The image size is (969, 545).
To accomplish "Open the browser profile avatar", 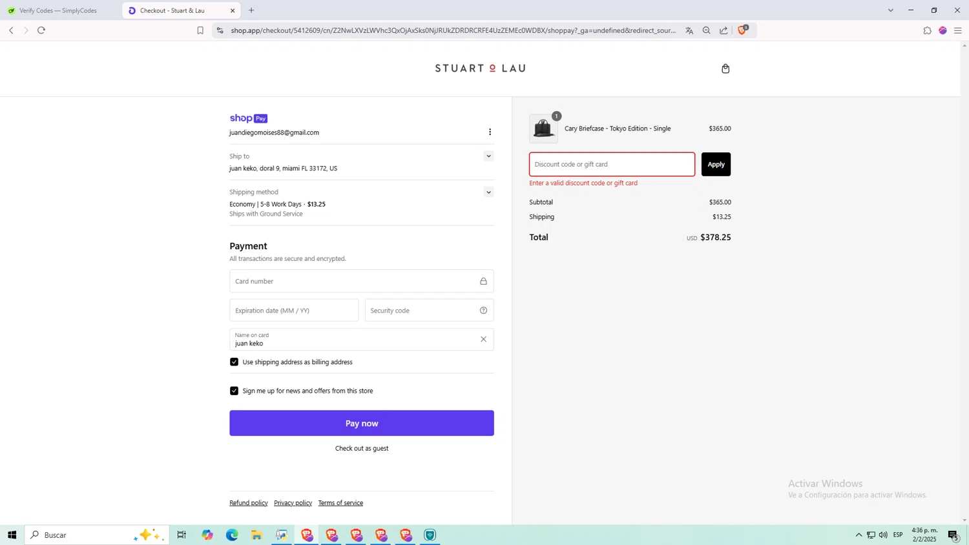I will tap(943, 30).
